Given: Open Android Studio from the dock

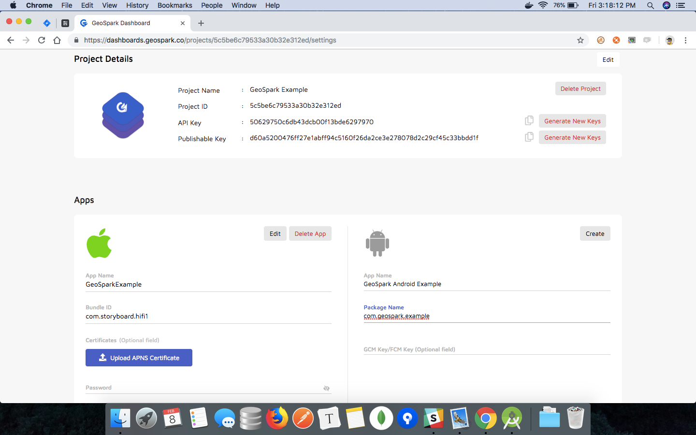Looking at the screenshot, I should coord(512,418).
